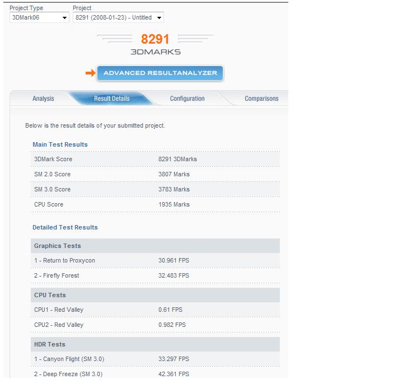The image size is (403, 384).
Task: Select the CPU Score label
Action: 49,204
